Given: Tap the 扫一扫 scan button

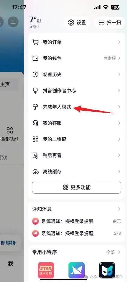Looking at the screenshot, I should [x=109, y=23].
